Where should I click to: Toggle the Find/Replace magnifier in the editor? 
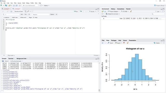coord(25,11)
